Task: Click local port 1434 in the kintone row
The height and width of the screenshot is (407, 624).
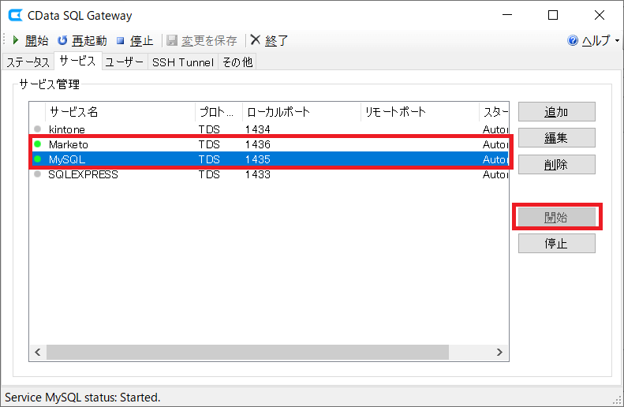Action: point(258,129)
